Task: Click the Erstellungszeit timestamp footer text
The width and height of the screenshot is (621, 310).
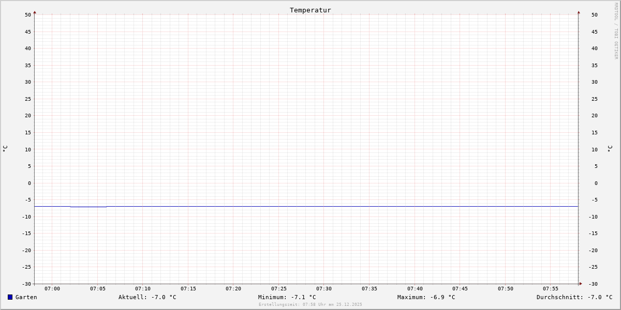Action: point(310,304)
